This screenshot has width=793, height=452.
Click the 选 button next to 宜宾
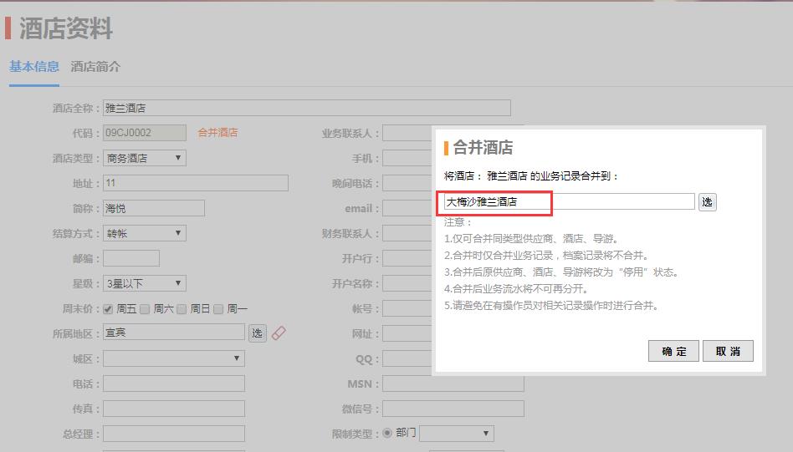(258, 333)
